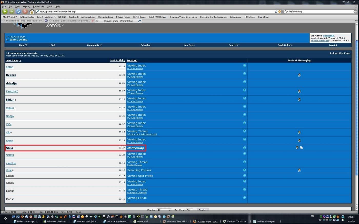Open the Where Is It? taskbar window

click(x=142, y=221)
